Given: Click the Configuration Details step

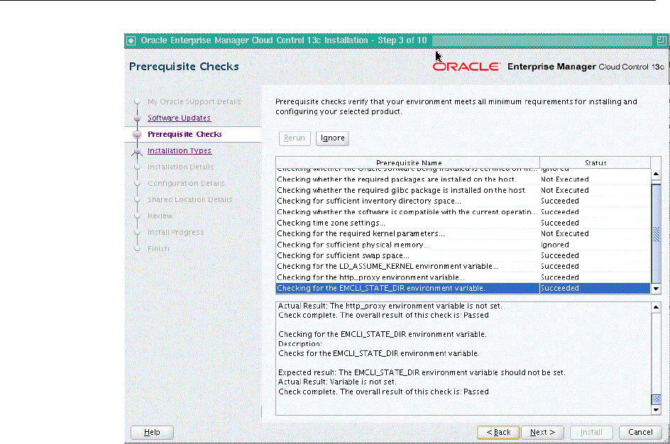Looking at the screenshot, I should (186, 183).
